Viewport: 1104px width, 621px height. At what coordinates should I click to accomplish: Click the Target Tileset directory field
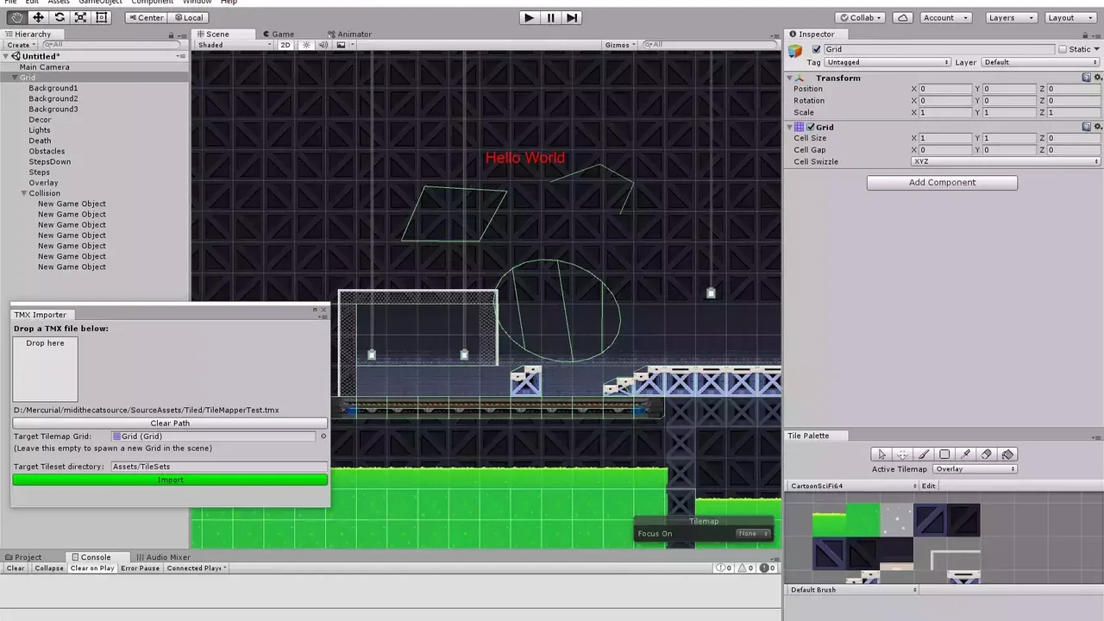pyautogui.click(x=219, y=467)
